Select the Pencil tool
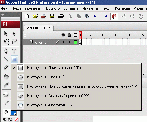 click(x=6, y=67)
